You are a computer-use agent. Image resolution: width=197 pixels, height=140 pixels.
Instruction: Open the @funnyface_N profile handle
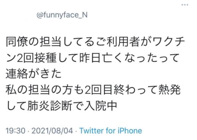[x=62, y=15]
